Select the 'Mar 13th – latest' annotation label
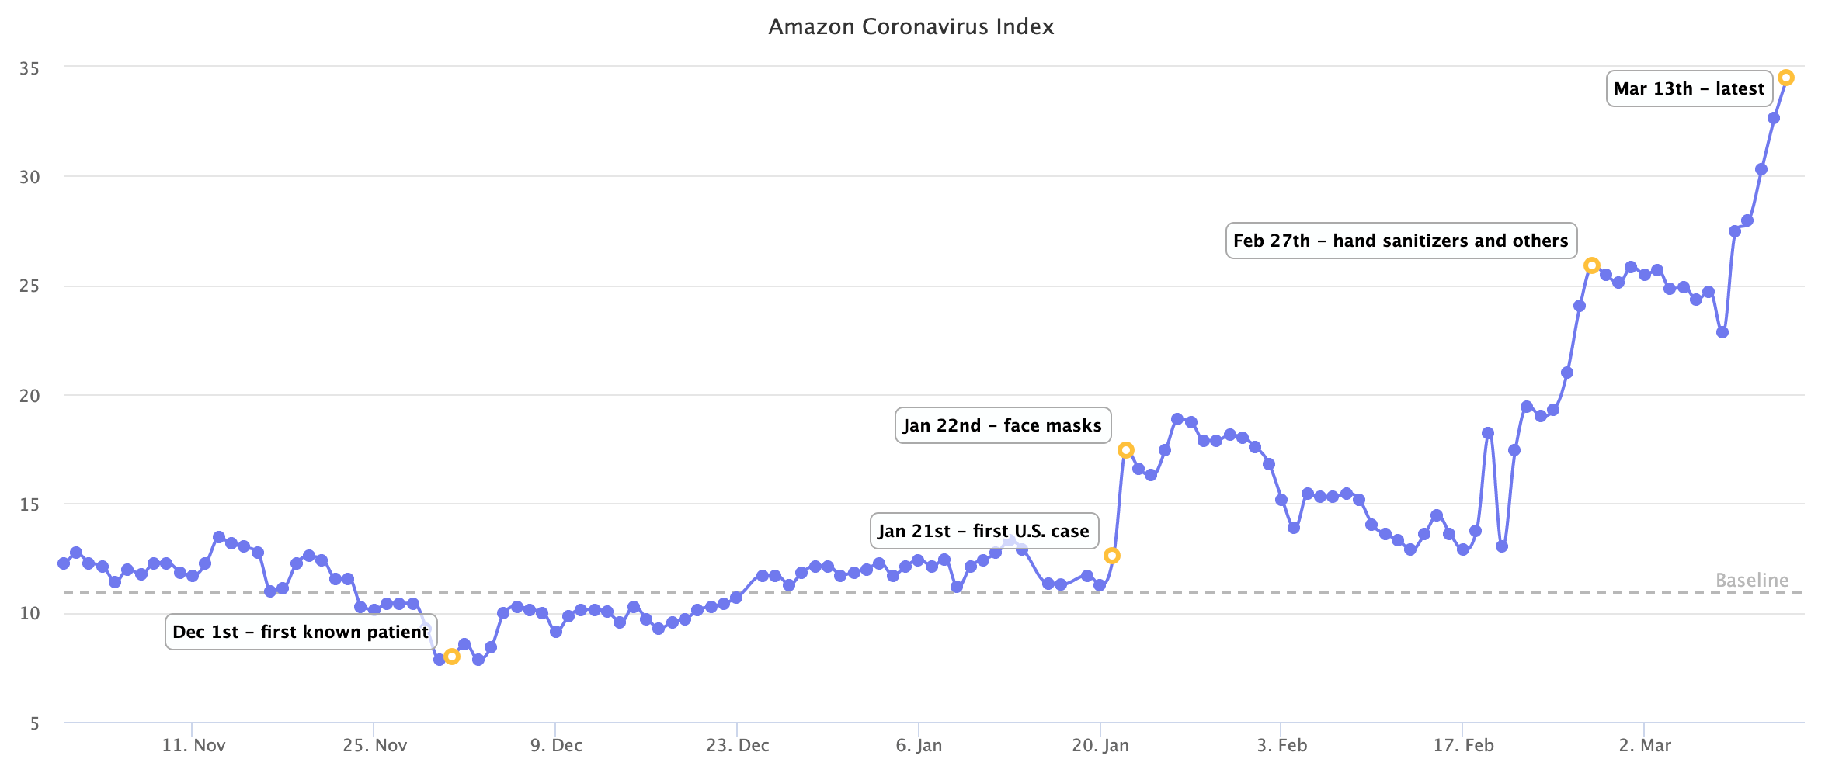 (x=1688, y=88)
